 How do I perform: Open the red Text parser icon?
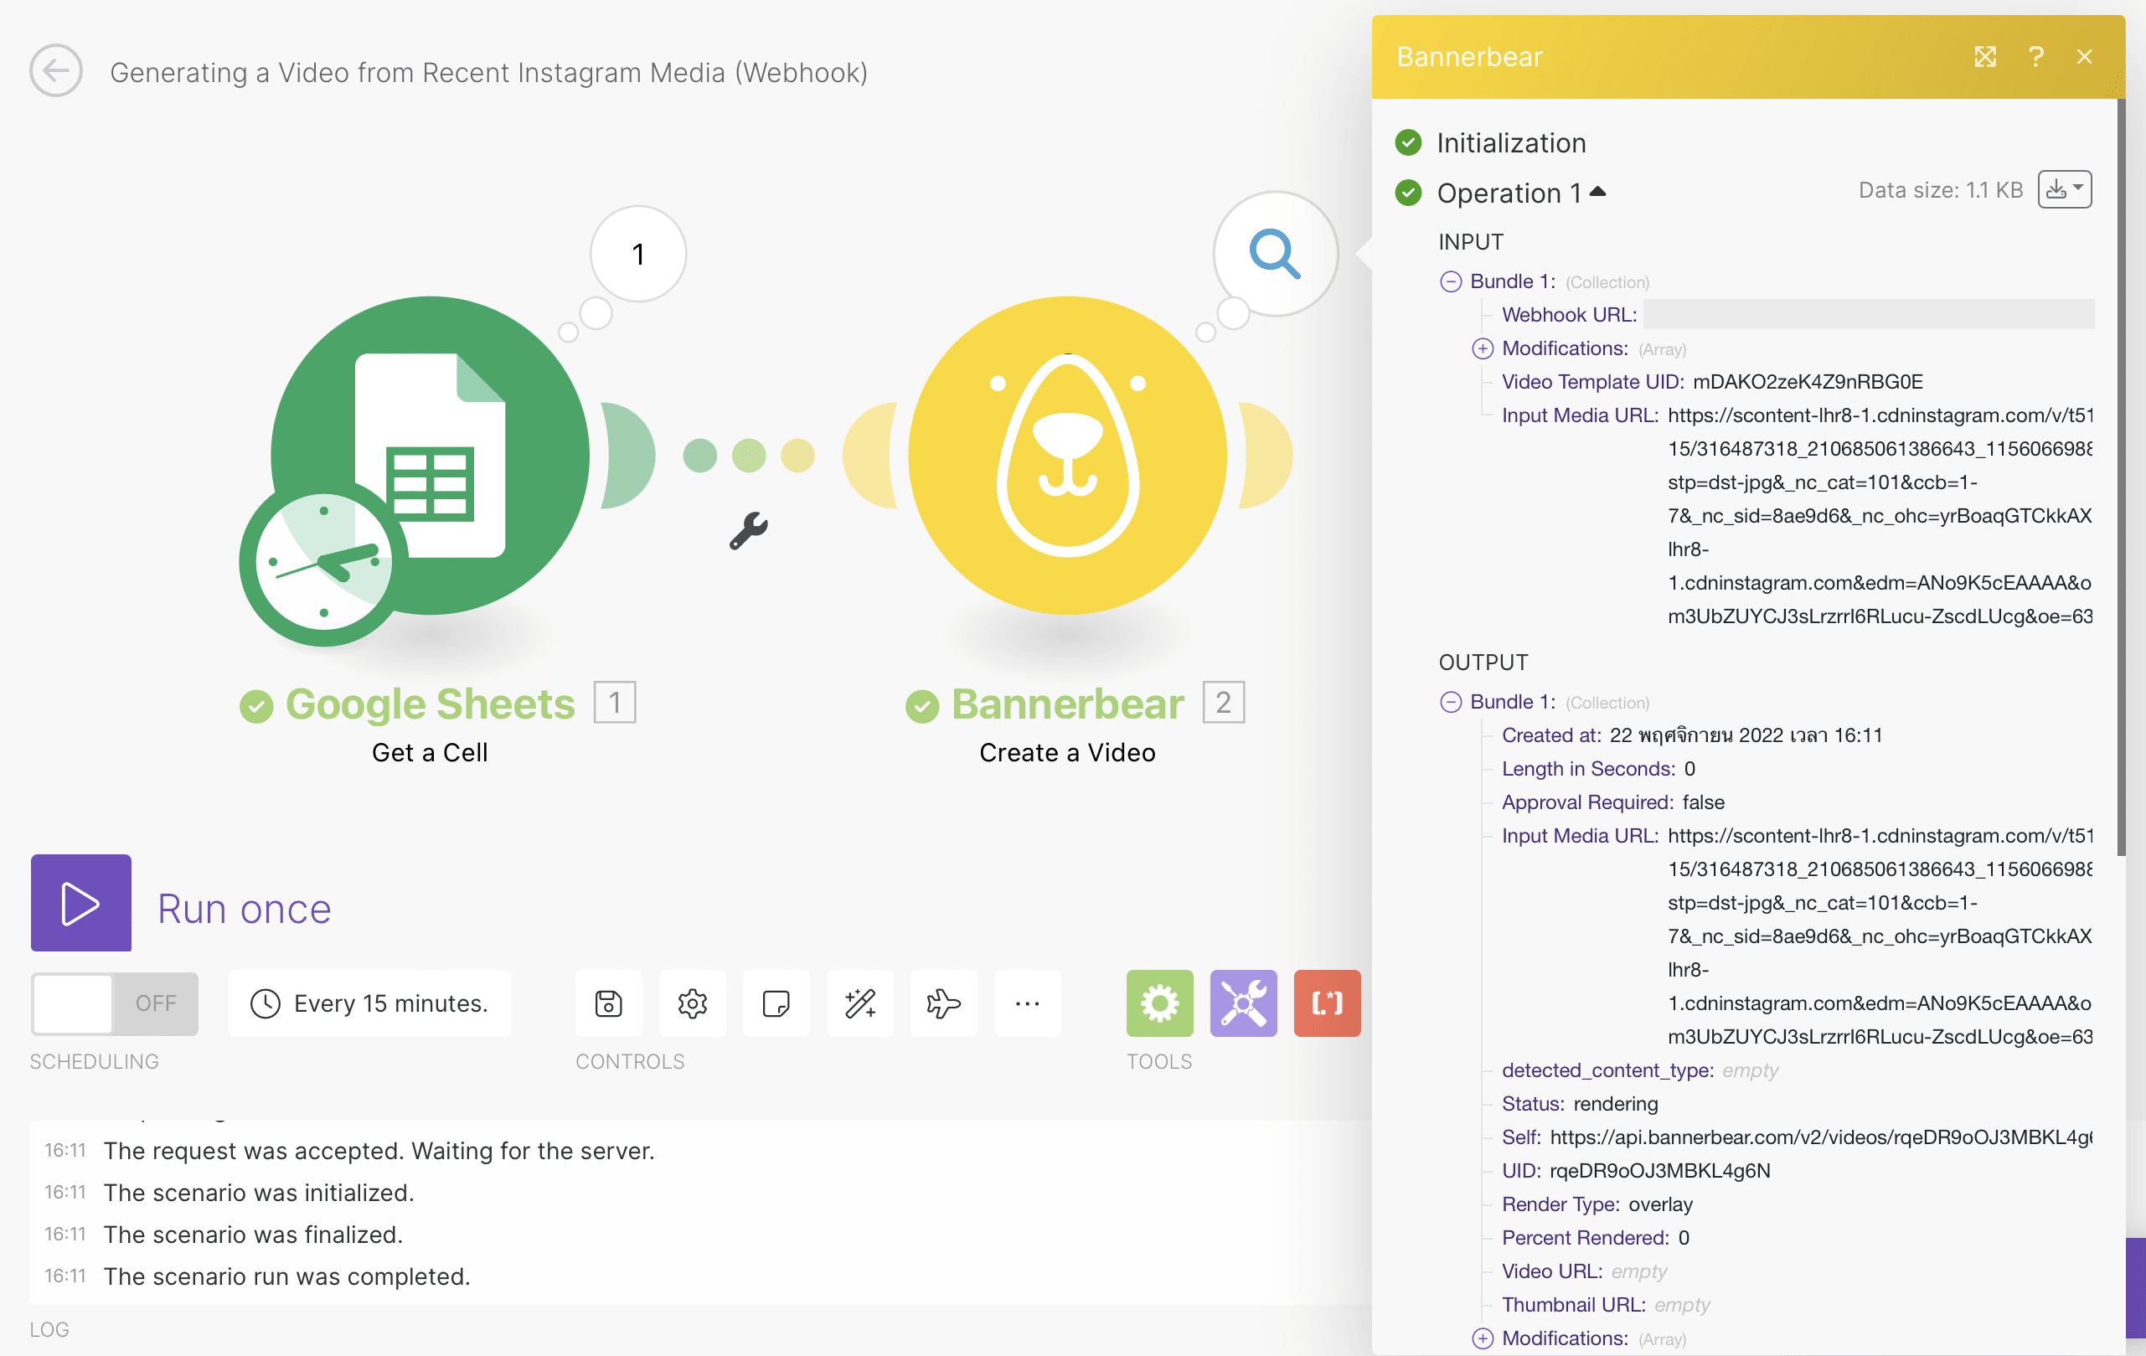point(1326,1003)
